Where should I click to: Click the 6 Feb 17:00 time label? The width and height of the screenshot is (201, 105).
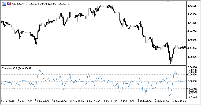tap(179, 102)
